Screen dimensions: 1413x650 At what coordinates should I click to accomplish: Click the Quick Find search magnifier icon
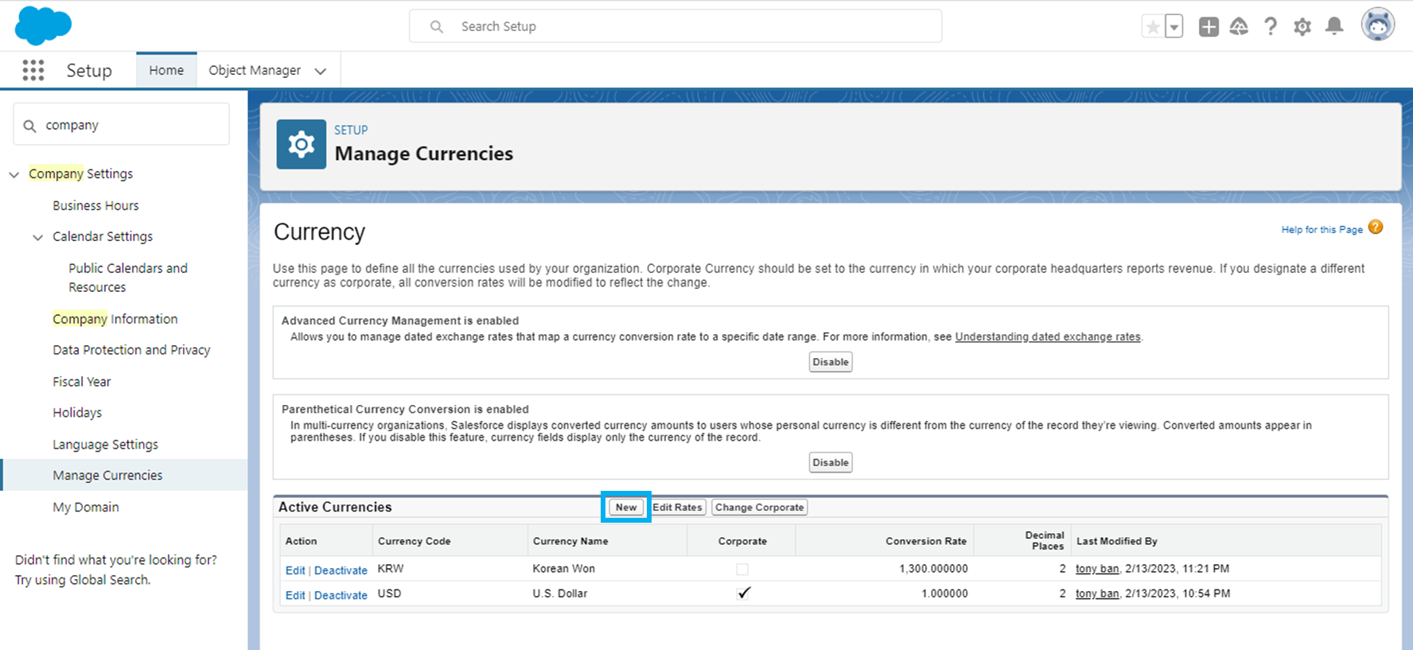pyautogui.click(x=30, y=126)
